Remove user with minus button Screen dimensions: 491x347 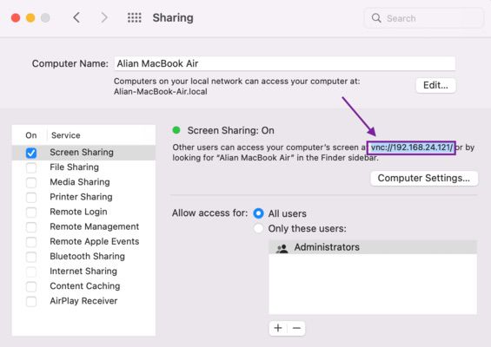coord(296,328)
